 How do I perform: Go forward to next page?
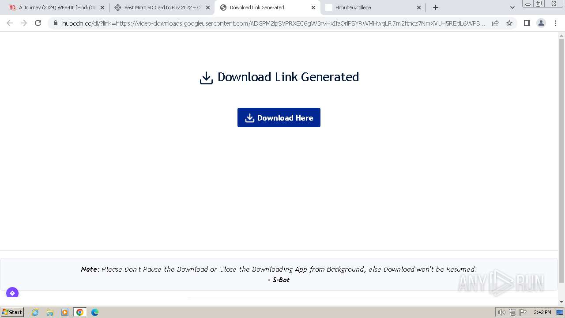pos(24,23)
